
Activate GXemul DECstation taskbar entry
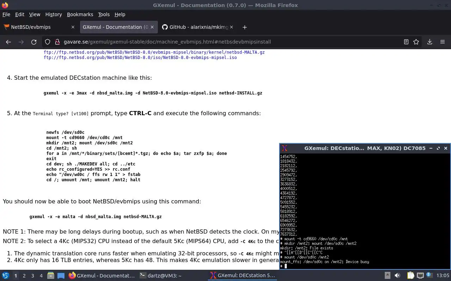coord(242,276)
